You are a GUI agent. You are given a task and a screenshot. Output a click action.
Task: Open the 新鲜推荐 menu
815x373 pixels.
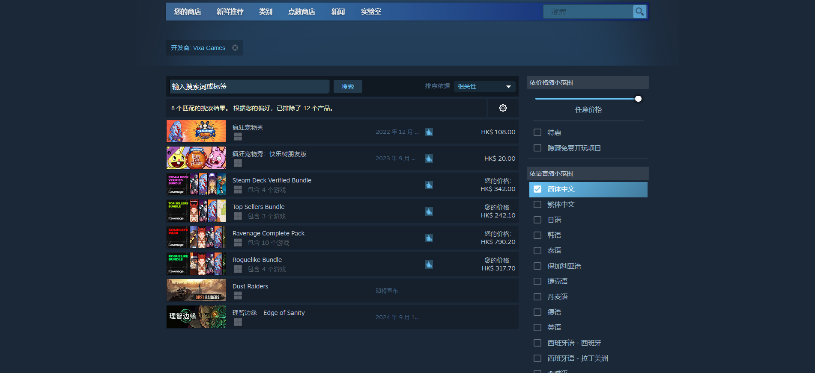click(x=230, y=12)
